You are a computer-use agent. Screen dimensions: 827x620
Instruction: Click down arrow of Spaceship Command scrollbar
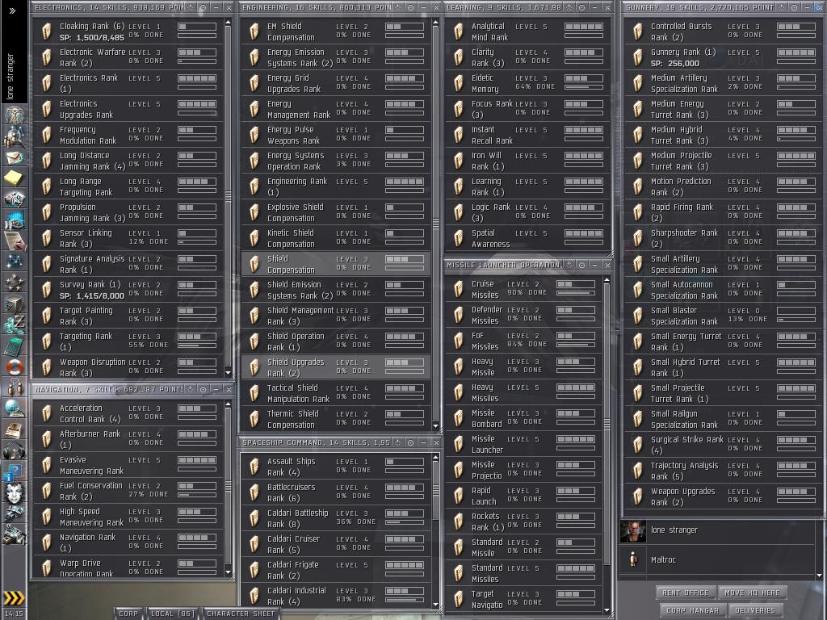[435, 604]
